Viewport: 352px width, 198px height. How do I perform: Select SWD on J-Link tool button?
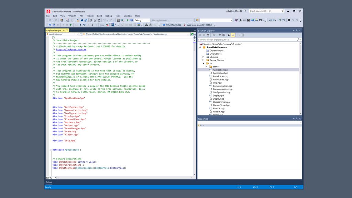coord(198,25)
